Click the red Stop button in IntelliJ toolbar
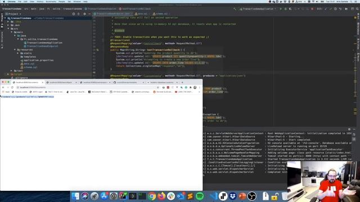The image size is (360, 202). click(312, 9)
